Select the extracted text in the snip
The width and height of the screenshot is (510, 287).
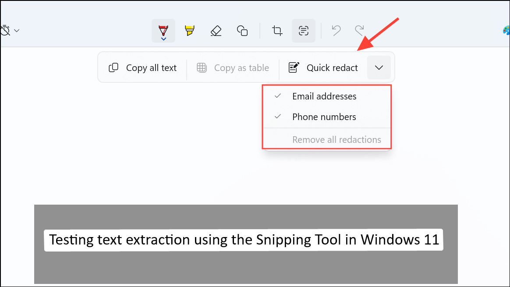click(244, 240)
